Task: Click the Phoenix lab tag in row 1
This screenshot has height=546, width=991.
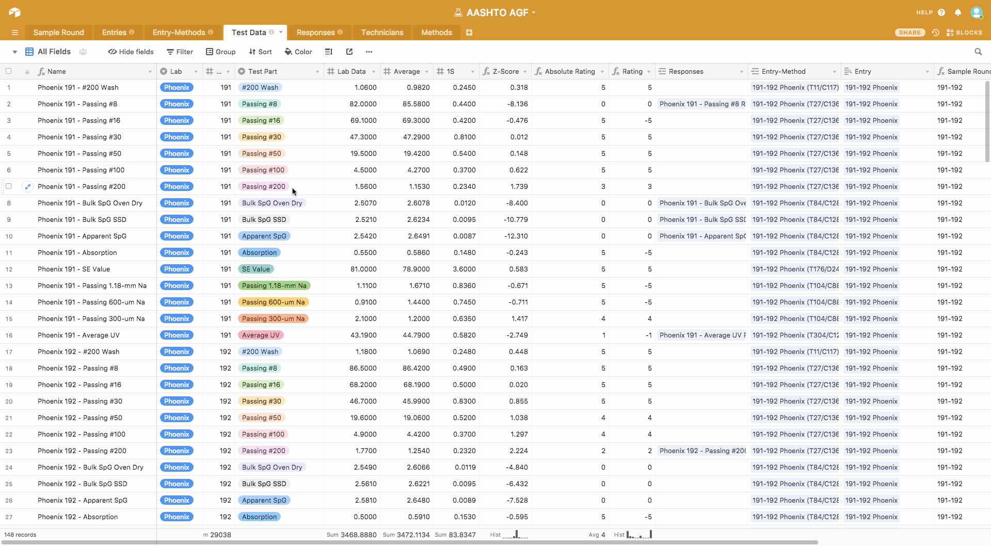Action: click(x=177, y=87)
